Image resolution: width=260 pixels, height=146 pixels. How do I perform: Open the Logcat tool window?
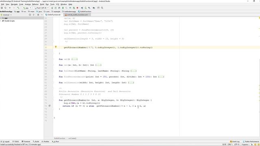5,142
